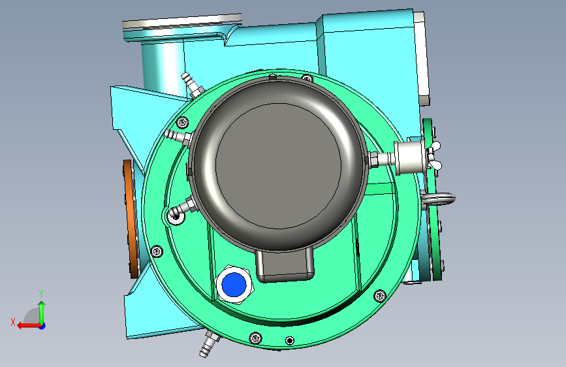The image size is (566, 367).
Task: Select the cross-head screw at the flange bottom
Action: click(255, 338)
